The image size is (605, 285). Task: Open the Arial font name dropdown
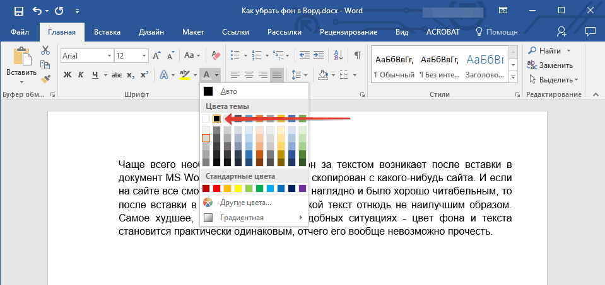pos(109,56)
